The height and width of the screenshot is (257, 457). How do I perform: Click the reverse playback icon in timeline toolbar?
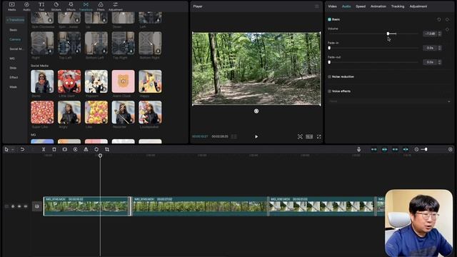75,149
